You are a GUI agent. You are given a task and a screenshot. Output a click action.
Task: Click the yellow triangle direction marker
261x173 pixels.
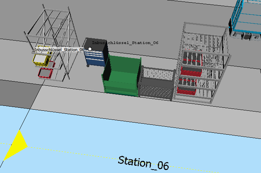16,145
